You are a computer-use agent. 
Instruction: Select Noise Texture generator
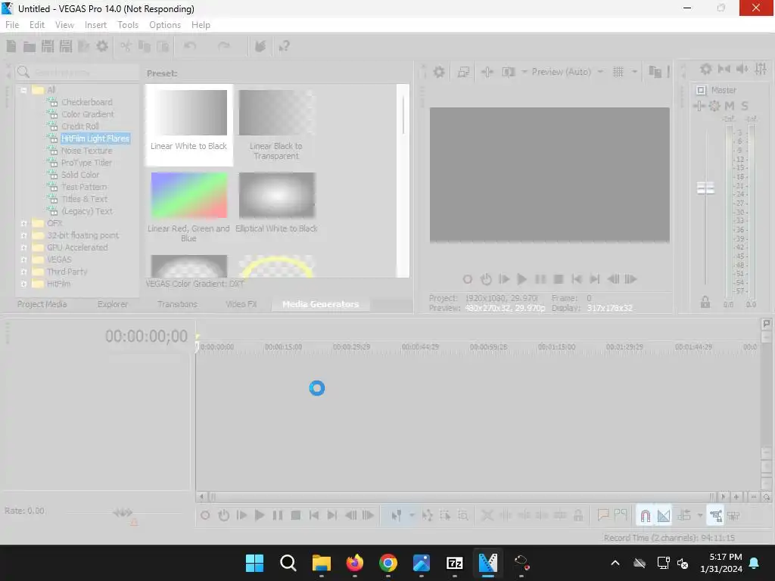86,151
